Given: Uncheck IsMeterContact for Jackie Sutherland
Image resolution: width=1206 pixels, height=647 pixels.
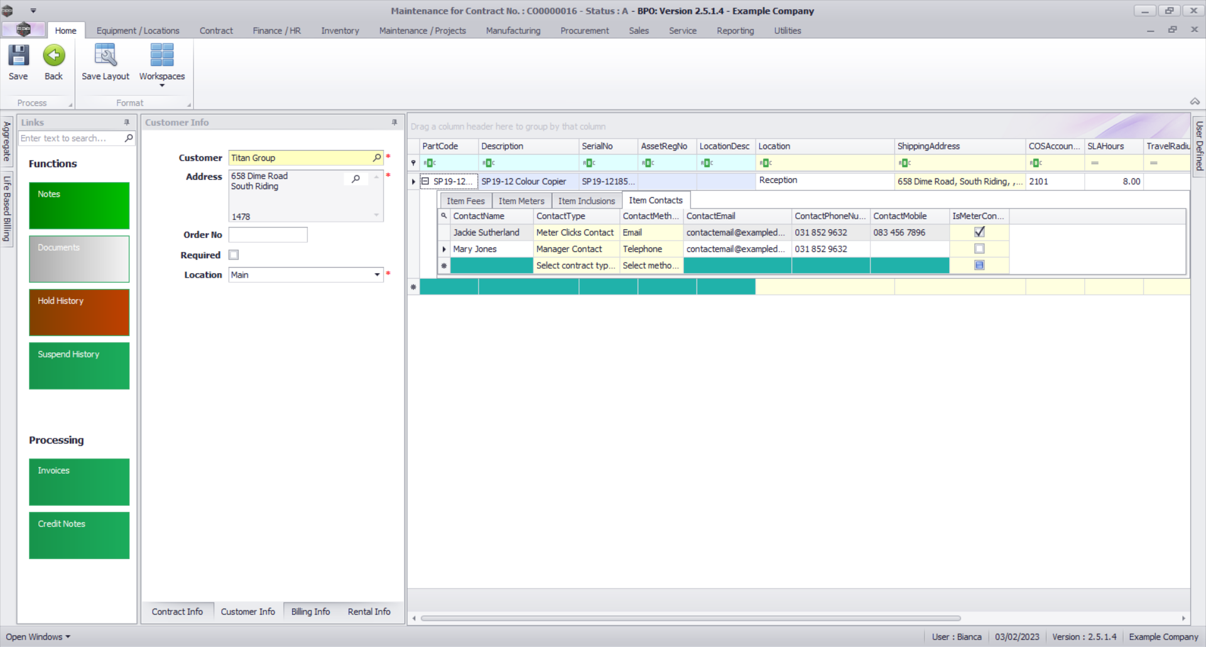Looking at the screenshot, I should pyautogui.click(x=979, y=232).
